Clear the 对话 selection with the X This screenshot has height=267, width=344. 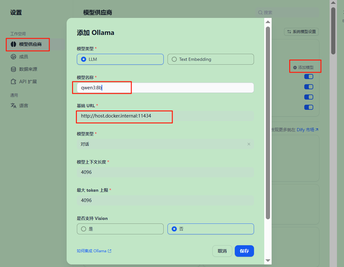tap(249, 144)
